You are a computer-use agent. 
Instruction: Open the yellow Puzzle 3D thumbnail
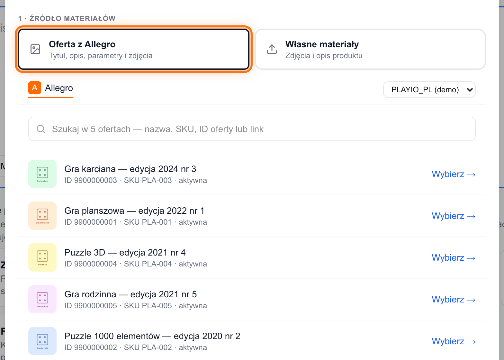click(42, 257)
